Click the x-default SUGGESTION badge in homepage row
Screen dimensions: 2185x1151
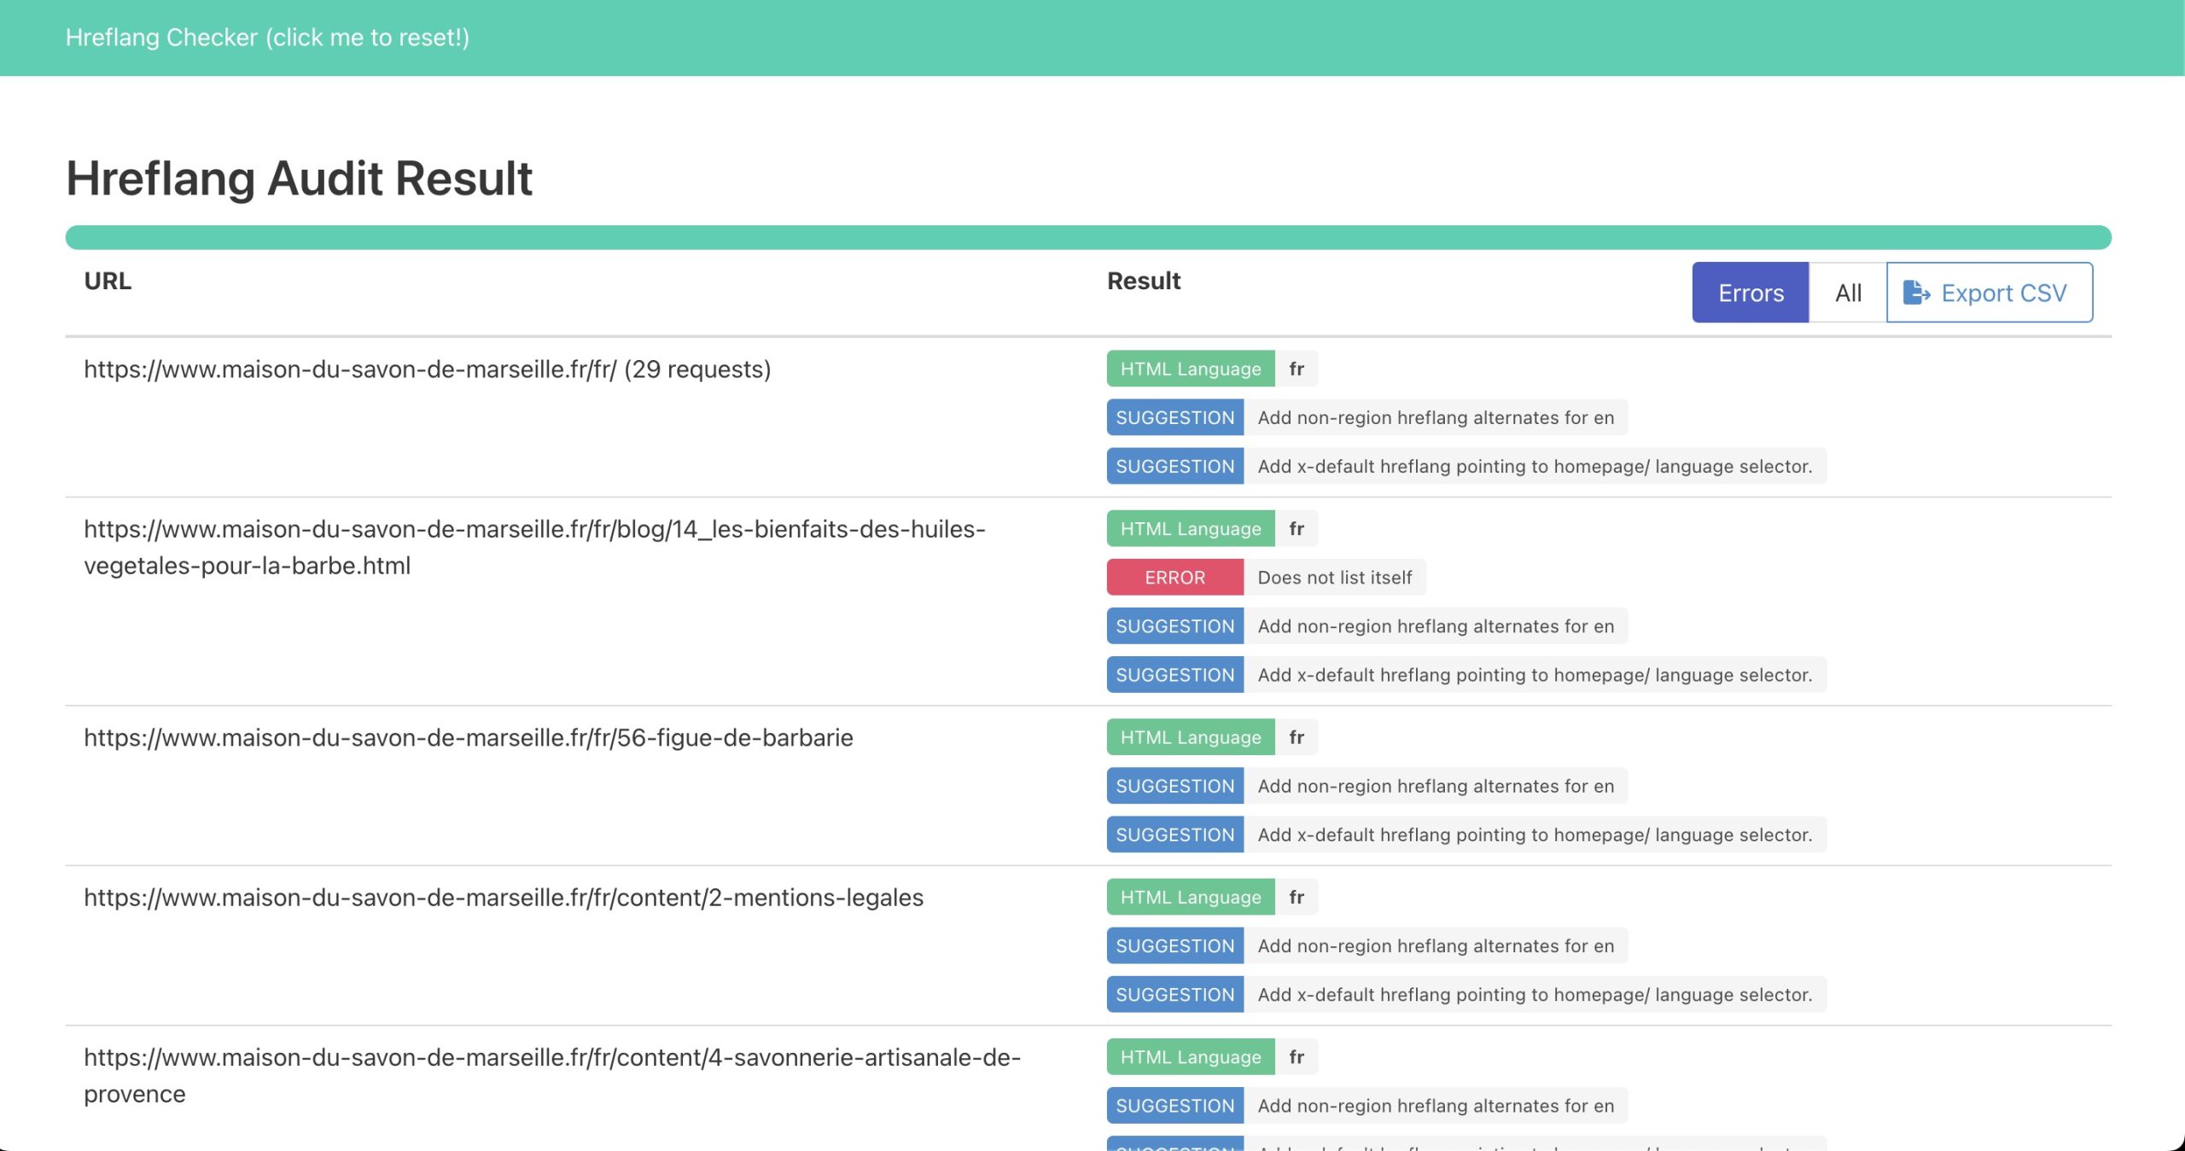click(1175, 466)
